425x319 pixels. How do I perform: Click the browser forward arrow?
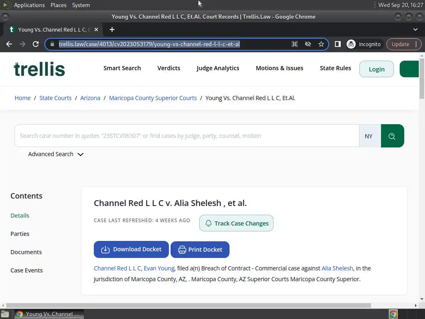(x=22, y=44)
